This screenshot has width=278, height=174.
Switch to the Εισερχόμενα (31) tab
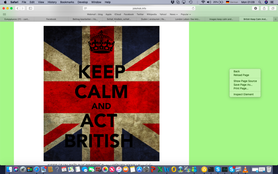pos(17,19)
